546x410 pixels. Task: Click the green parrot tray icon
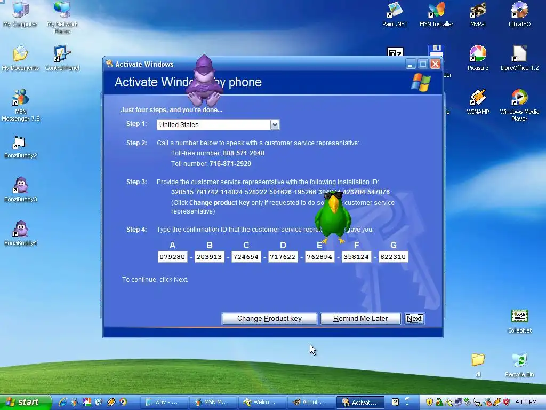click(439, 402)
